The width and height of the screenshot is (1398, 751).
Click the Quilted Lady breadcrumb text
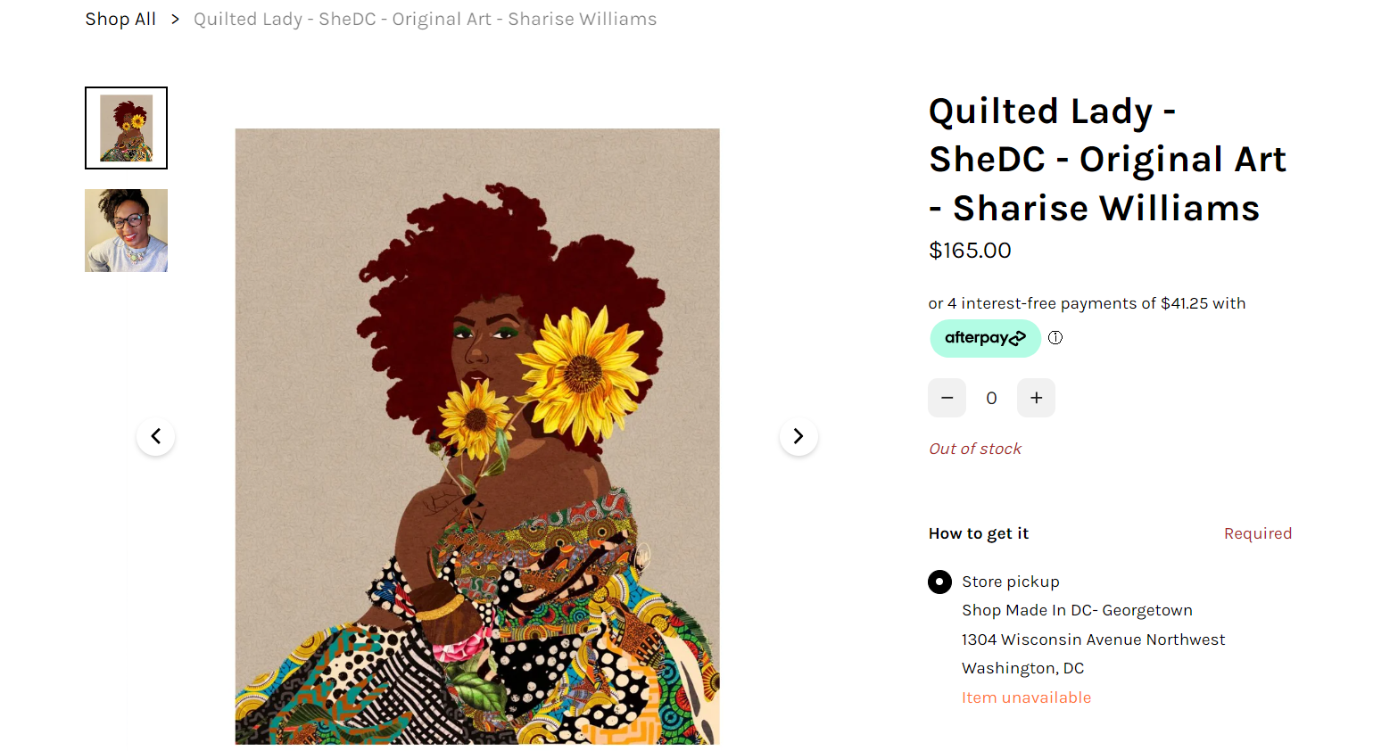(425, 20)
